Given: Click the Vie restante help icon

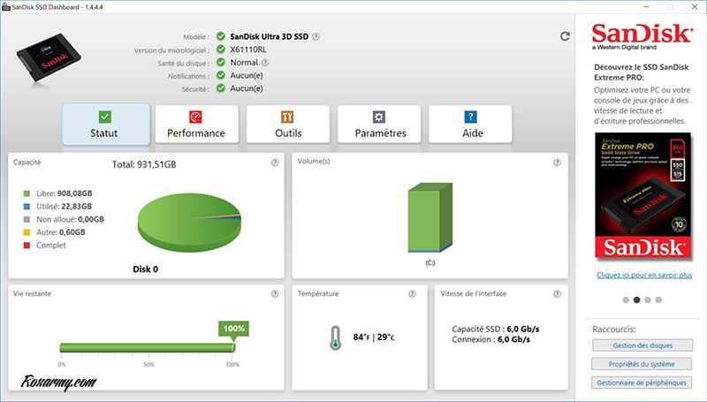Looking at the screenshot, I should [275, 294].
